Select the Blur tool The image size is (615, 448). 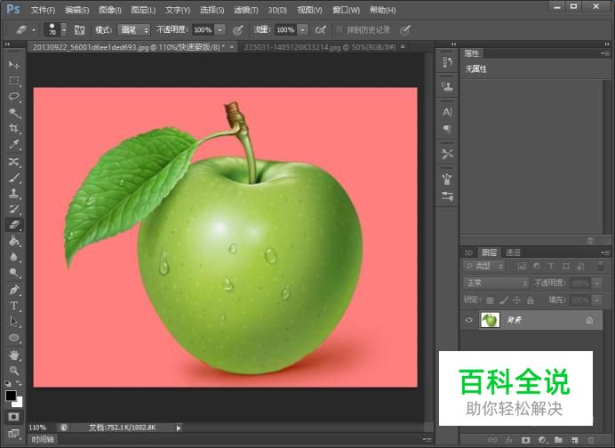pos(14,257)
